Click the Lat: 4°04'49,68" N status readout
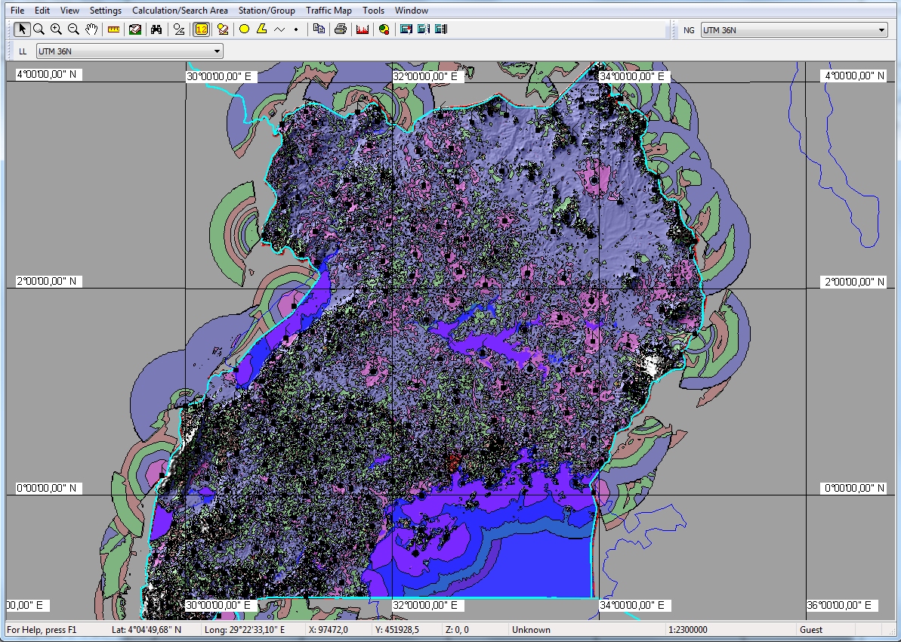 tap(147, 630)
